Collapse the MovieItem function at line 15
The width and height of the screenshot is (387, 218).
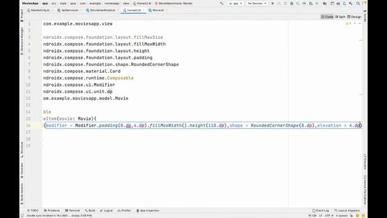[x=42, y=119]
